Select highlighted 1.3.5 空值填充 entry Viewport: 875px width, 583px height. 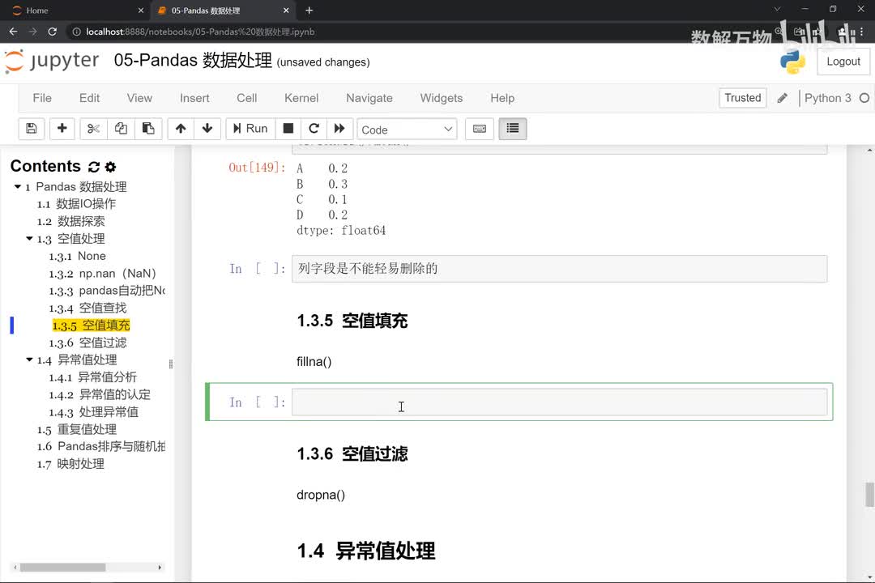[91, 325]
